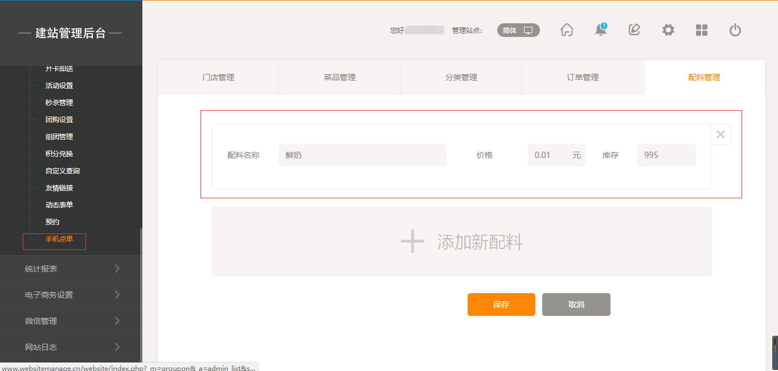Click the edit pencil icon in header

(634, 30)
